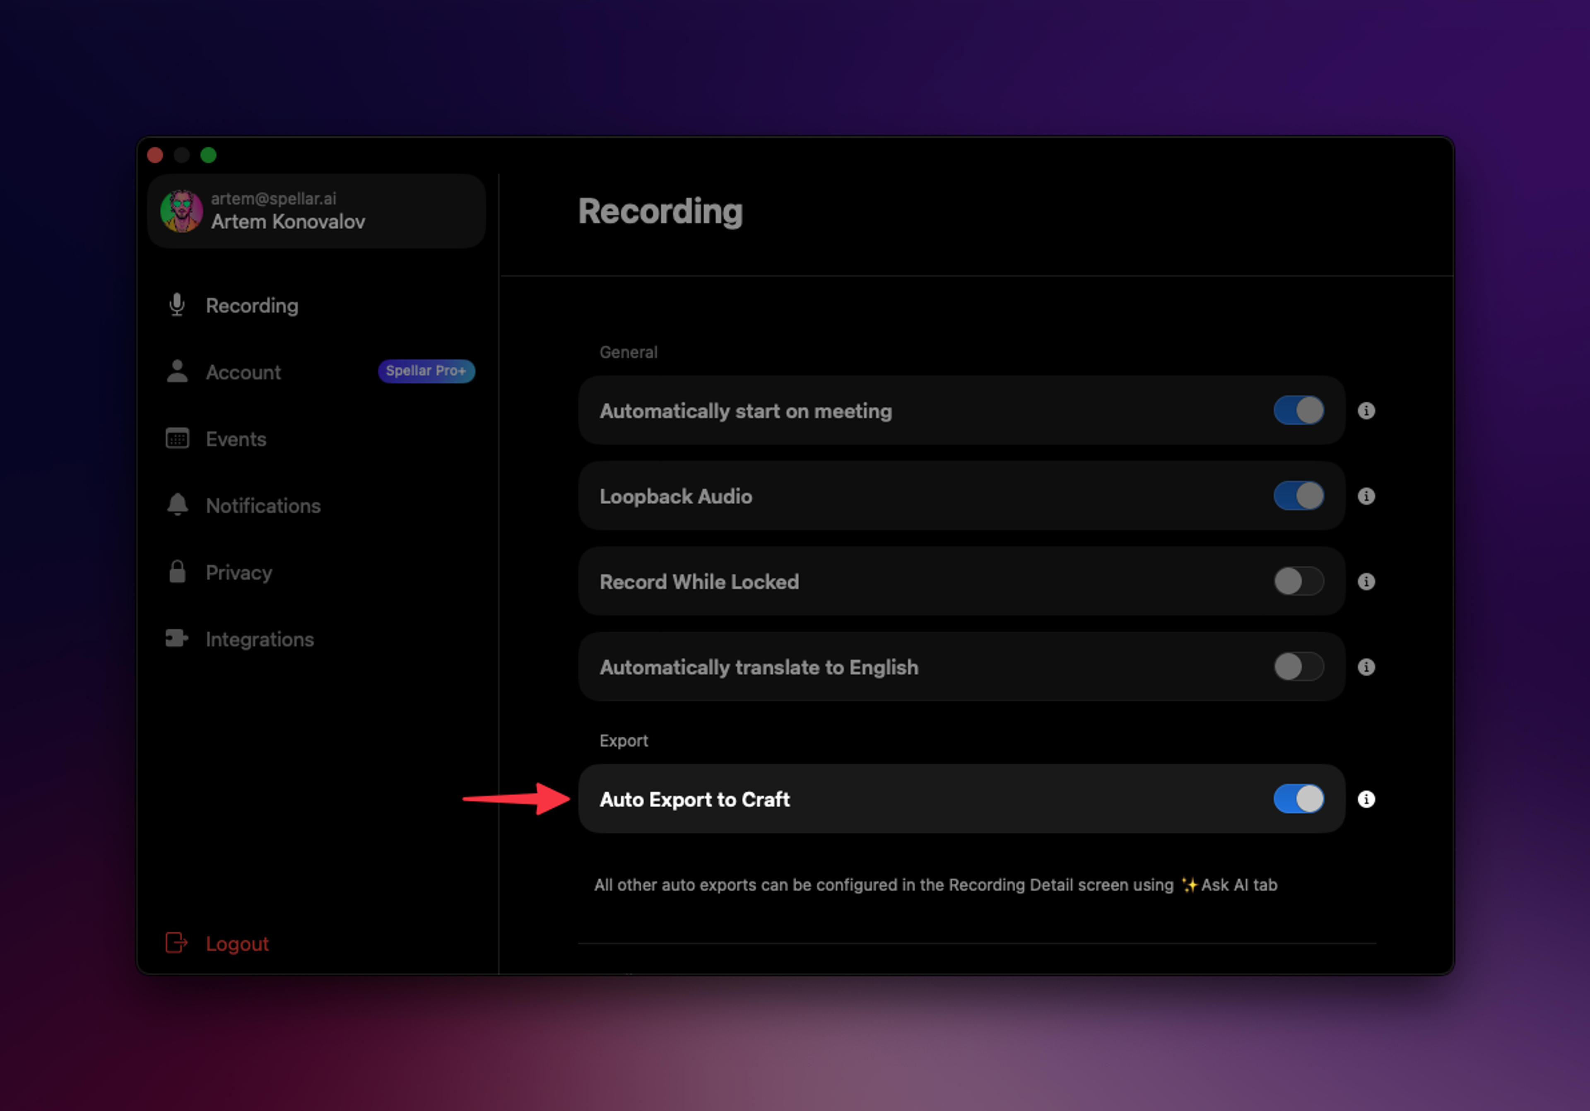
Task: Click the person icon beside Account
Action: [177, 371]
